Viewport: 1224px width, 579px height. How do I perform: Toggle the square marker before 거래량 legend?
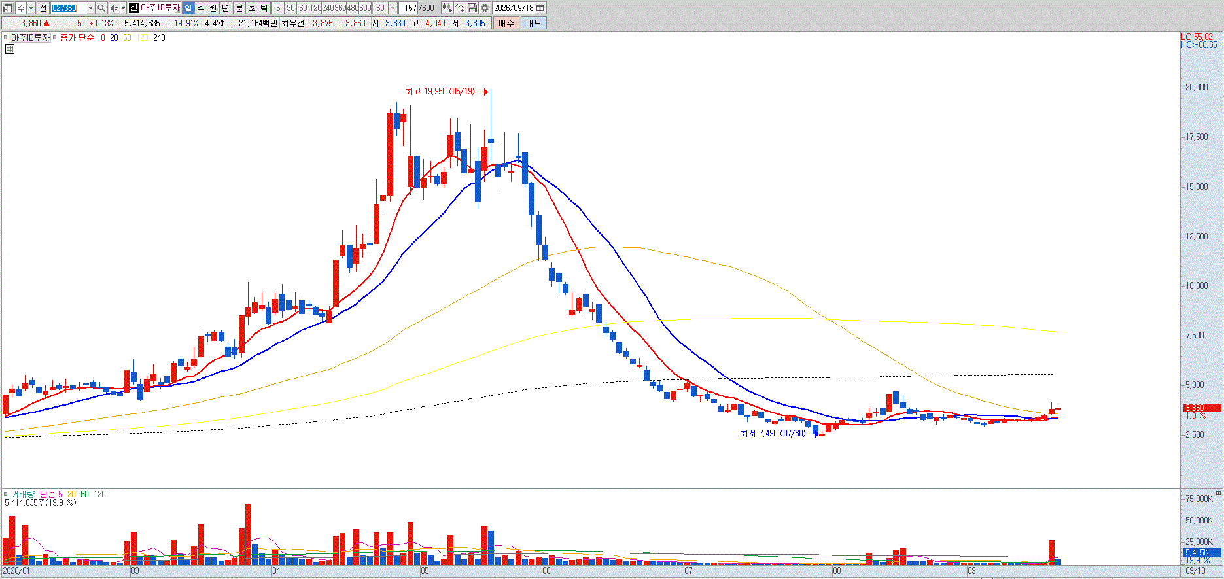point(5,494)
